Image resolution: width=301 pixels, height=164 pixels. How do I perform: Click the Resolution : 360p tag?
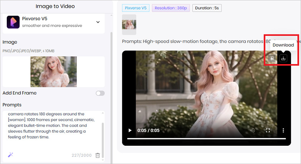click(x=171, y=8)
